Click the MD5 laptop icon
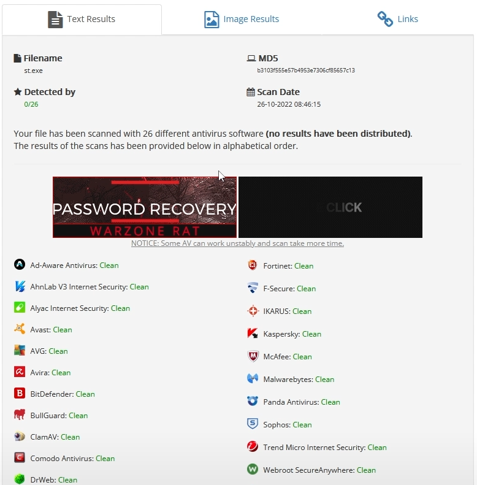The height and width of the screenshot is (485, 477). (251, 58)
